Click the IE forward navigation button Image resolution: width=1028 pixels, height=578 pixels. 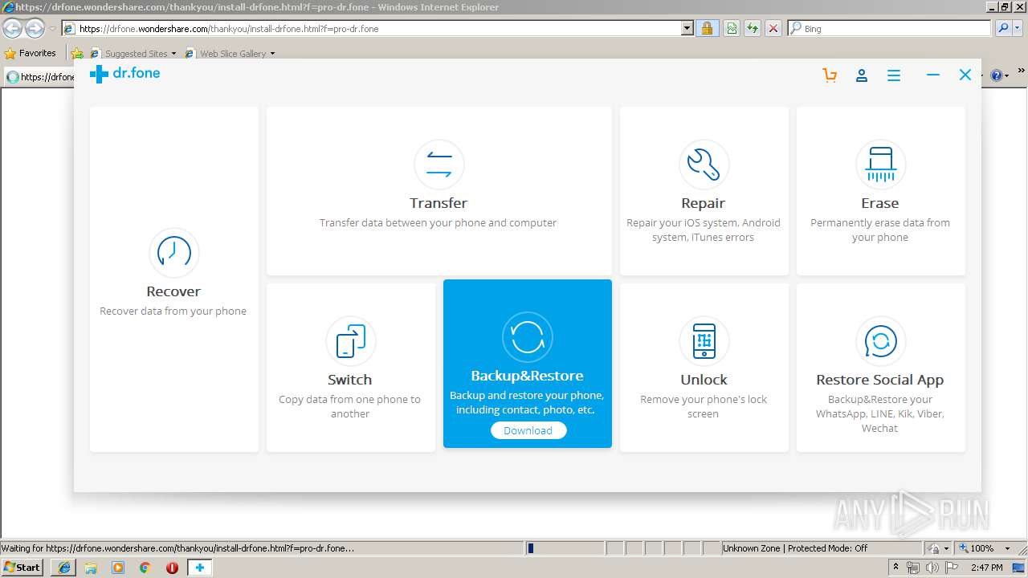click(x=35, y=29)
